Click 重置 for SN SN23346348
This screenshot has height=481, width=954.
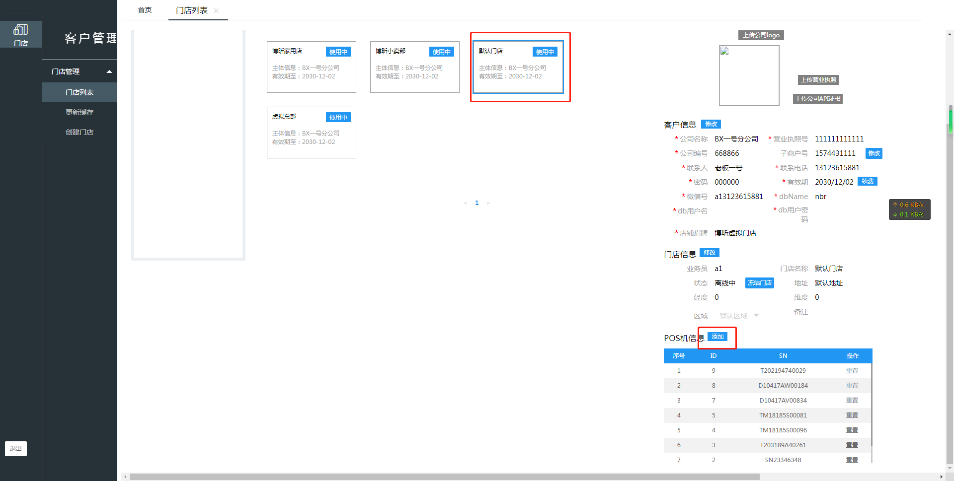tap(852, 460)
